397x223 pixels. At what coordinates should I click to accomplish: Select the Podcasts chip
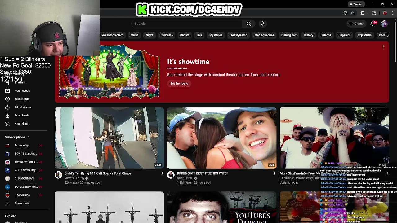click(167, 35)
